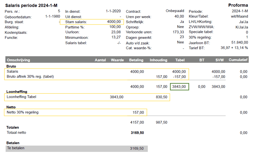Click the 'SVW' column header

(219, 60)
